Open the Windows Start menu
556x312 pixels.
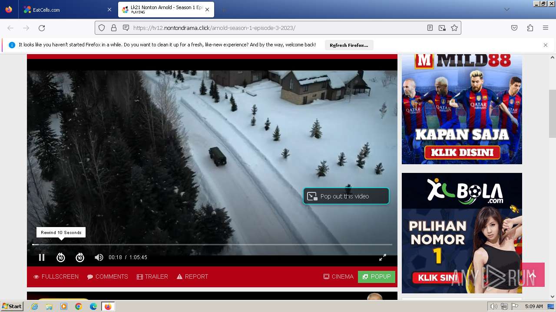pyautogui.click(x=12, y=306)
